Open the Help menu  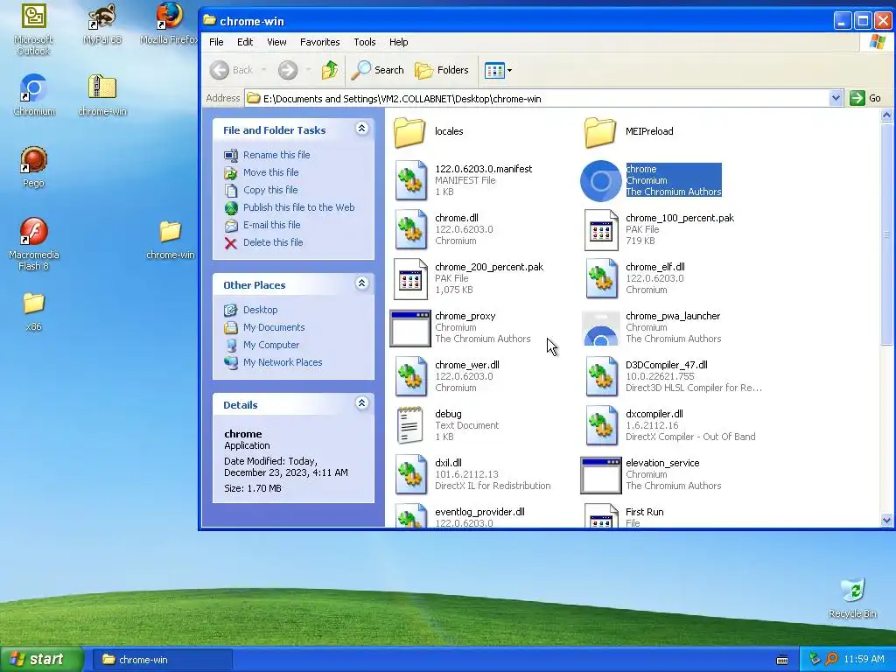pos(398,42)
